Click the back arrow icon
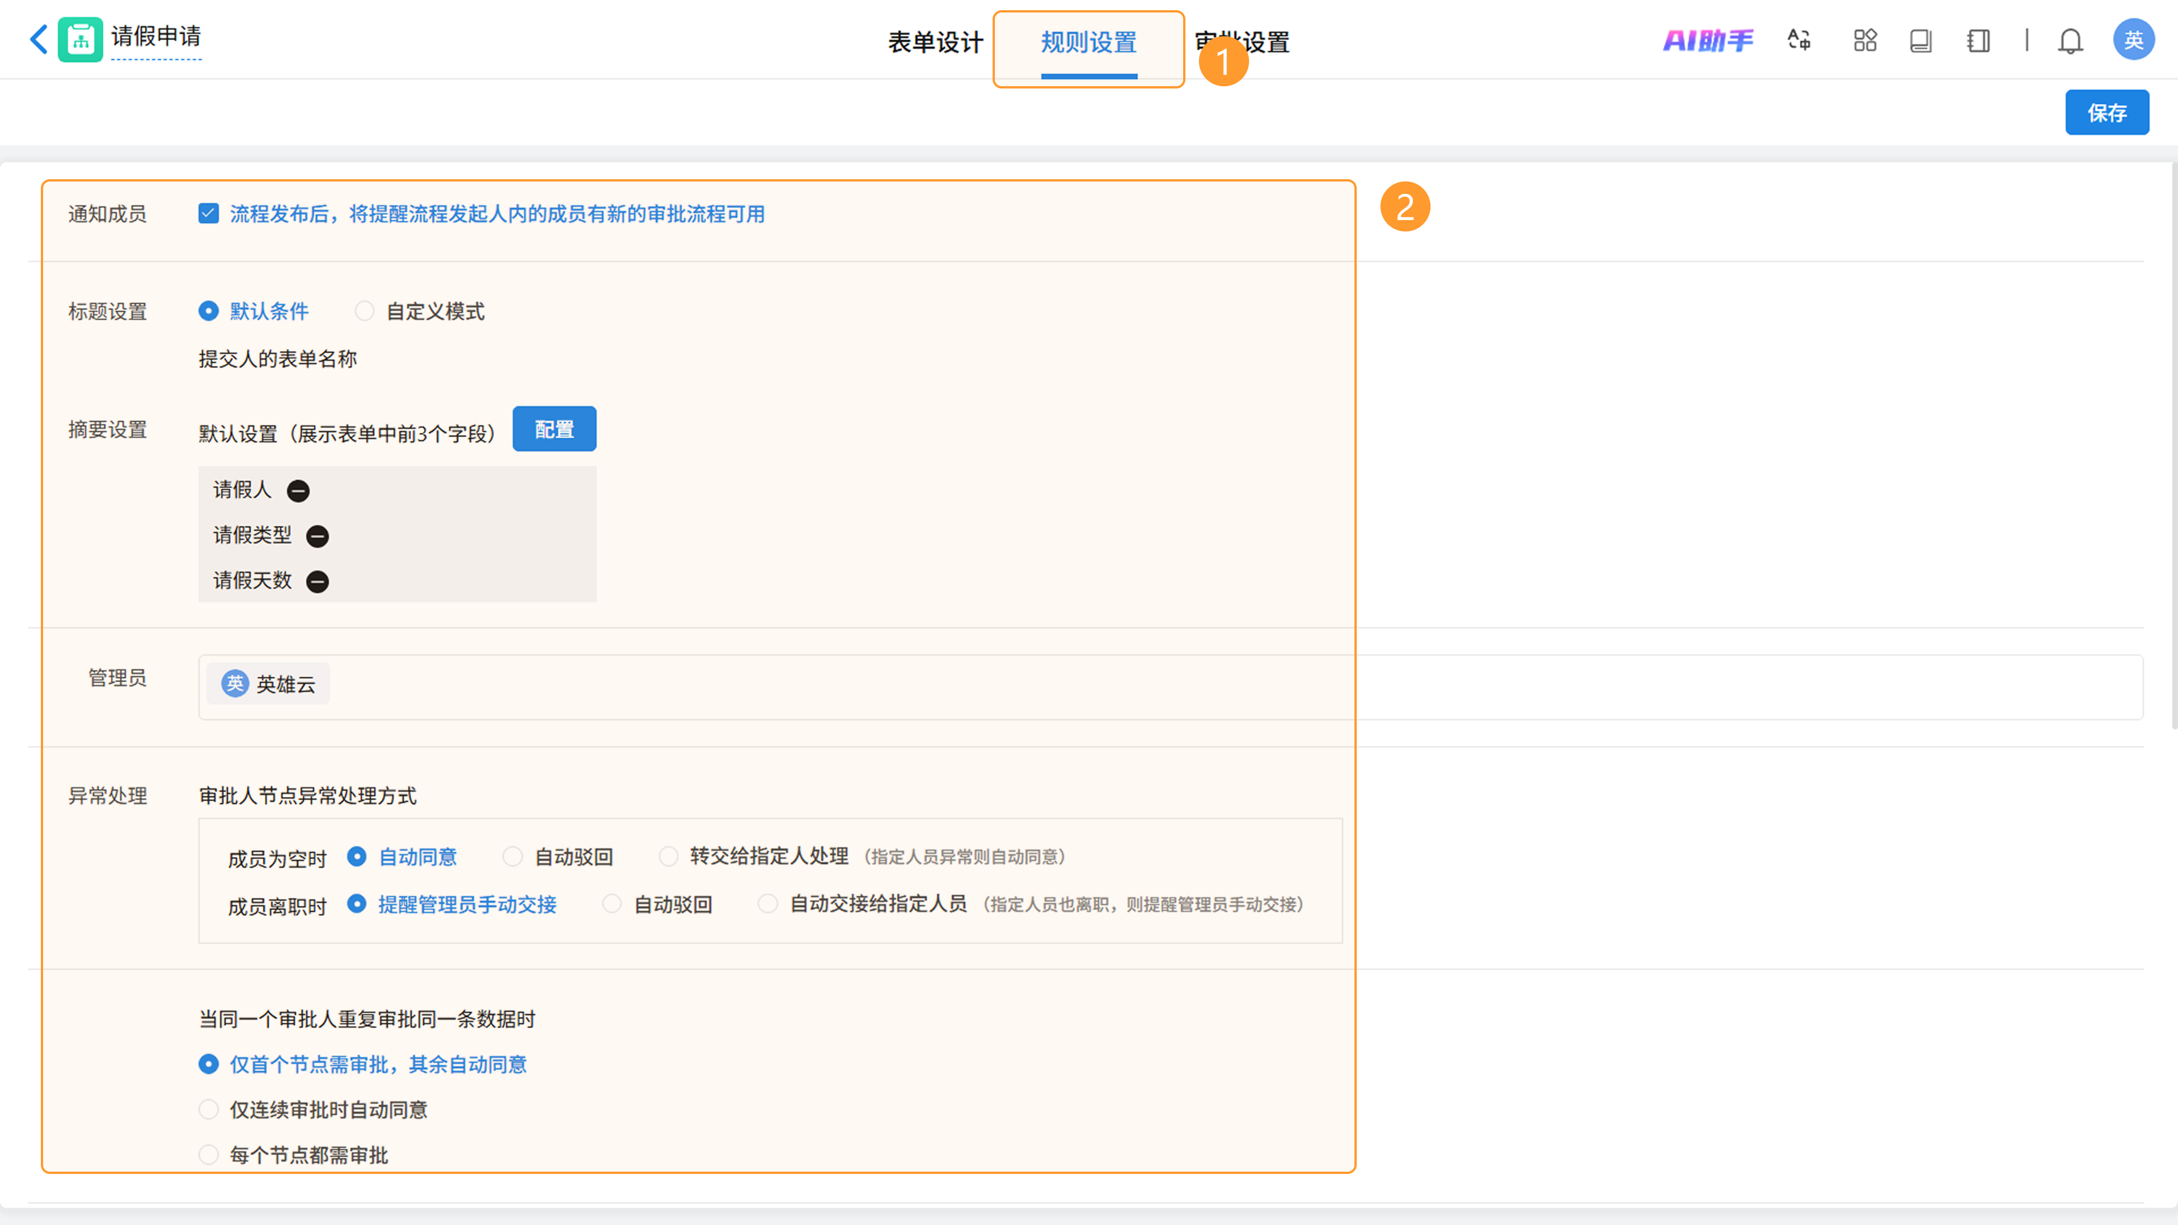2178x1225 pixels. click(x=38, y=40)
